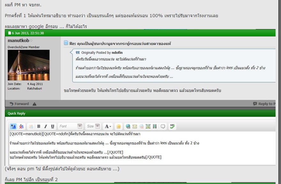Toggle the source mode editor icon
The width and height of the screenshot is (281, 184).
click(13, 126)
